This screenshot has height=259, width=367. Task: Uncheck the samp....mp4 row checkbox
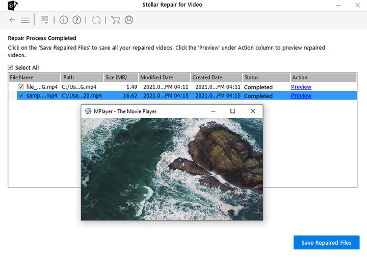click(x=21, y=96)
